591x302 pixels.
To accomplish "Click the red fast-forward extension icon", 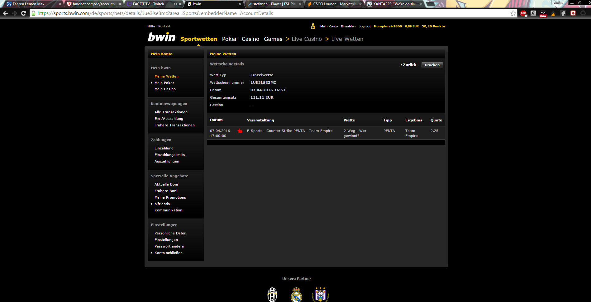I will point(573,13).
